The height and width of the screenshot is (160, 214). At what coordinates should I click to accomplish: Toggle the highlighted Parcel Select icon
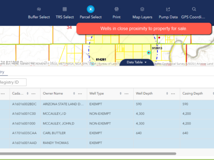91,9
